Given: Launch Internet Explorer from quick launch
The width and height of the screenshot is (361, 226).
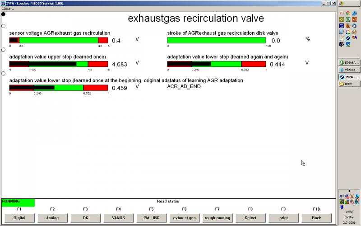Looking at the screenshot, I should click(354, 13).
